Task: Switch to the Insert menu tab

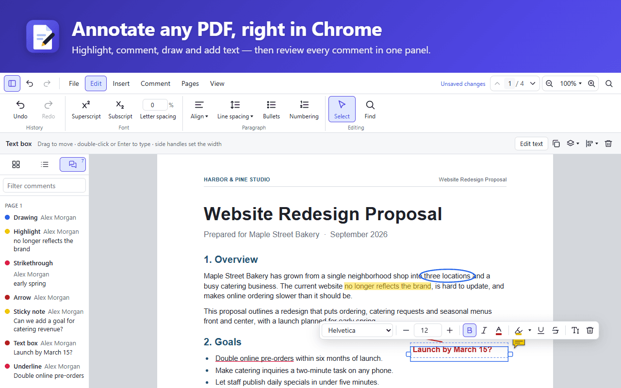Action: tap(121, 83)
